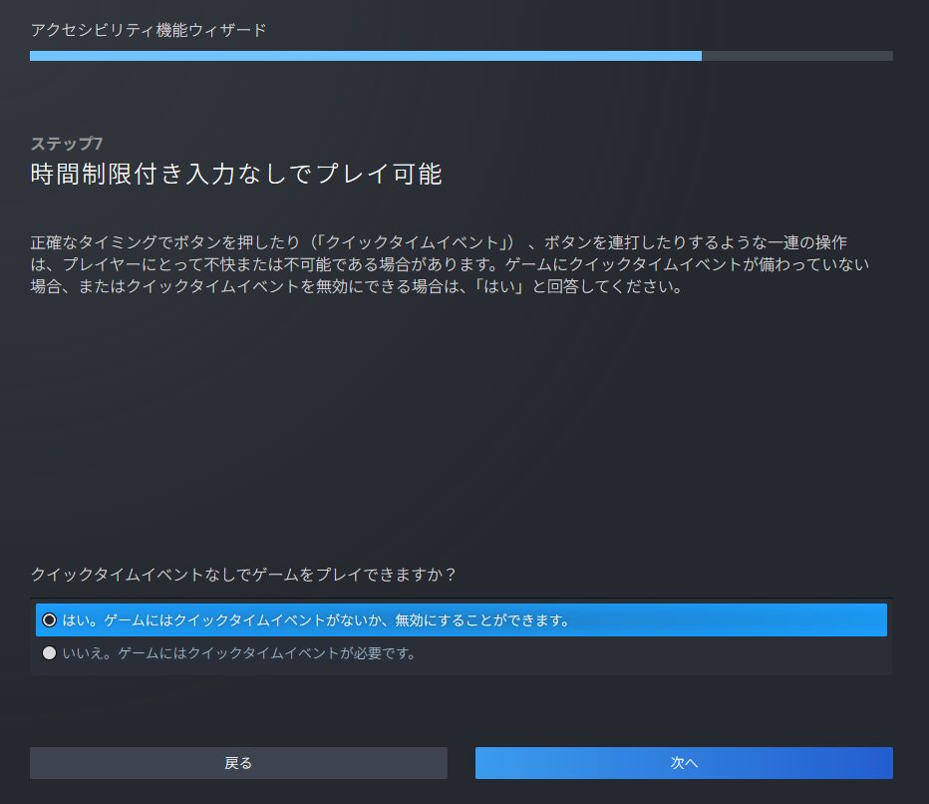This screenshot has width=929, height=804.
Task: Click the filled blue part of progress bar
Action: (x=359, y=56)
